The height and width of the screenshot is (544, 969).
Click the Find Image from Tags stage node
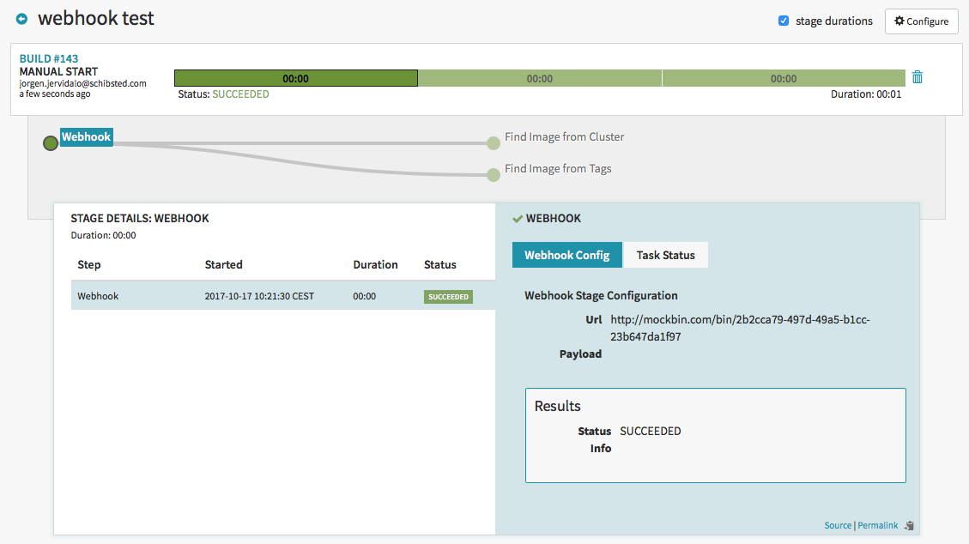point(494,174)
